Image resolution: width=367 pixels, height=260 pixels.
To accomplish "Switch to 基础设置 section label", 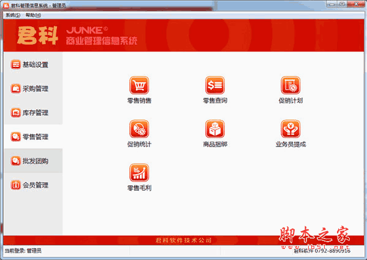I will coord(36,64).
